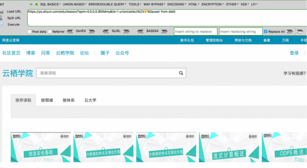The height and width of the screenshot is (168, 307).
Task: Click the Insert replacing string field
Action: 241,31
